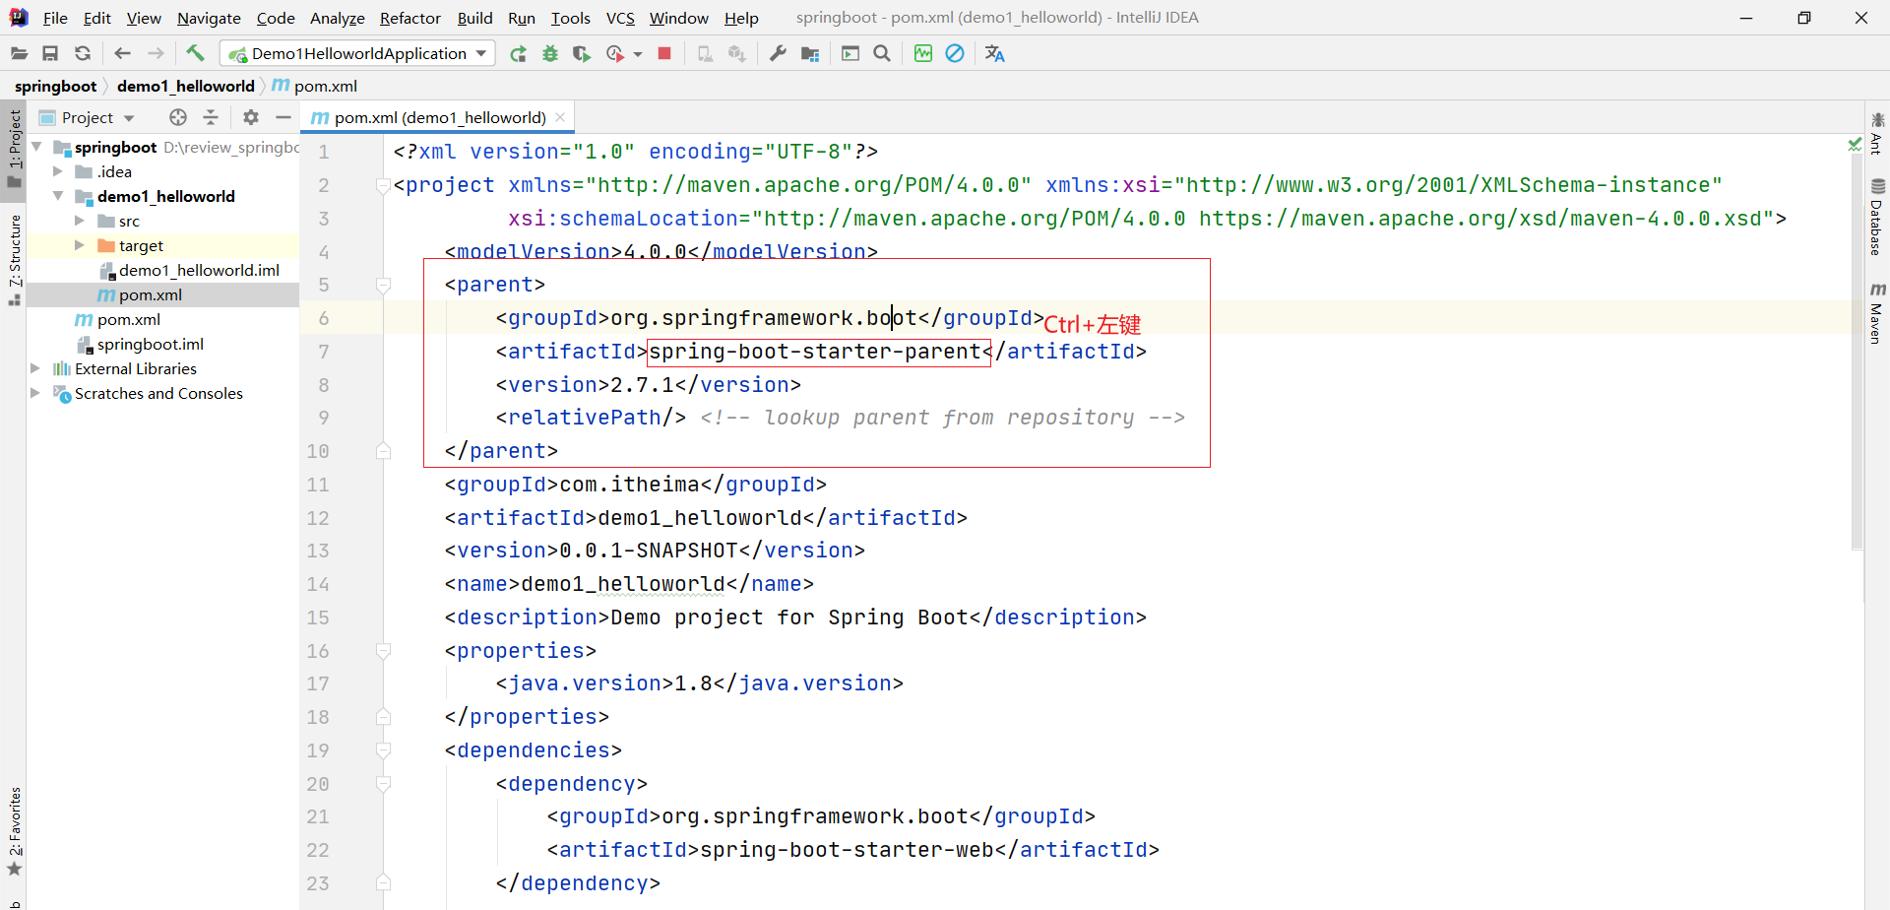This screenshot has height=910, width=1890.
Task: Start debugging with the bug icon
Action: coord(550,54)
